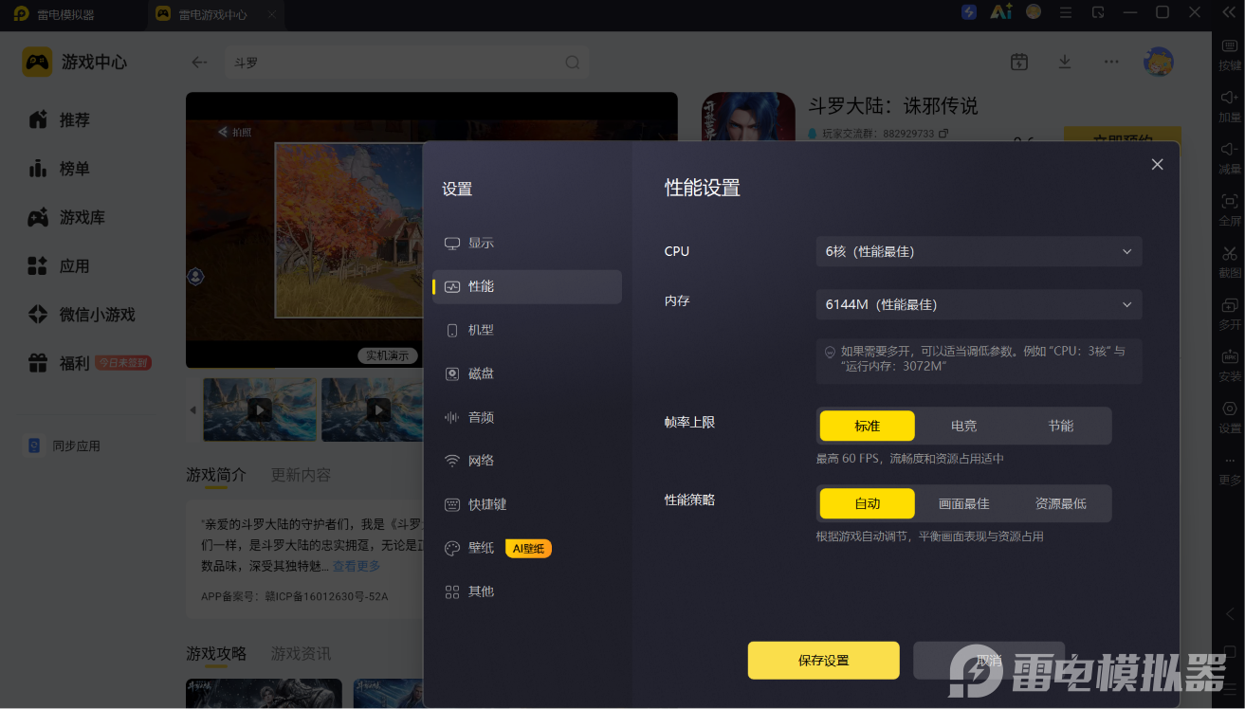
Task: Select 电竞 frame rate limit
Action: [x=964, y=427]
